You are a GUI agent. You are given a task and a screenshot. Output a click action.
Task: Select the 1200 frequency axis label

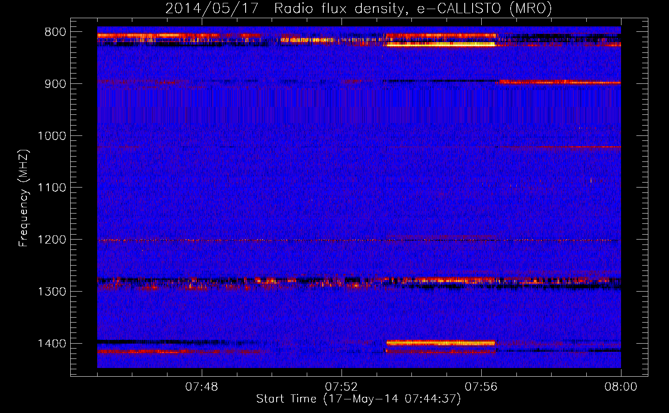tap(52, 240)
